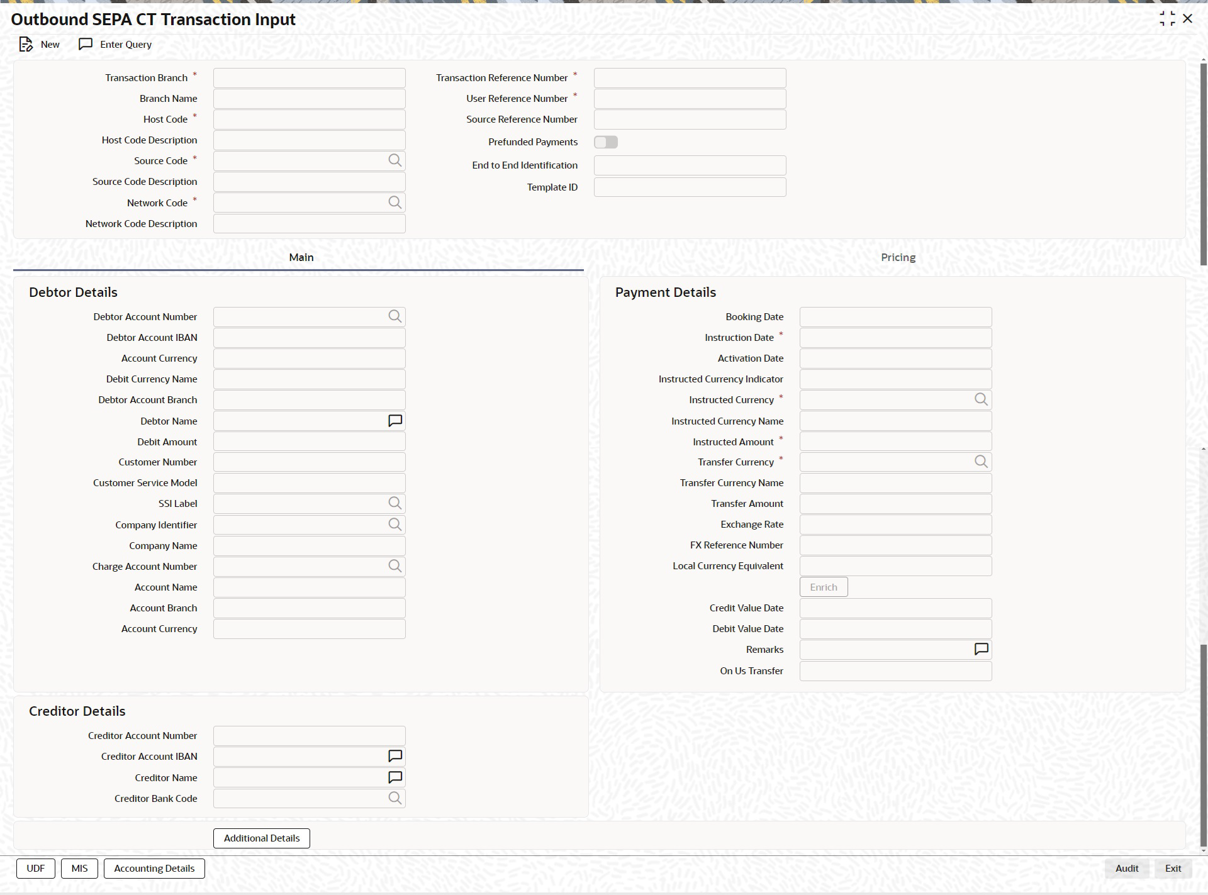Open SSI Label list of values
Viewport: 1208px width, 895px height.
[394, 503]
